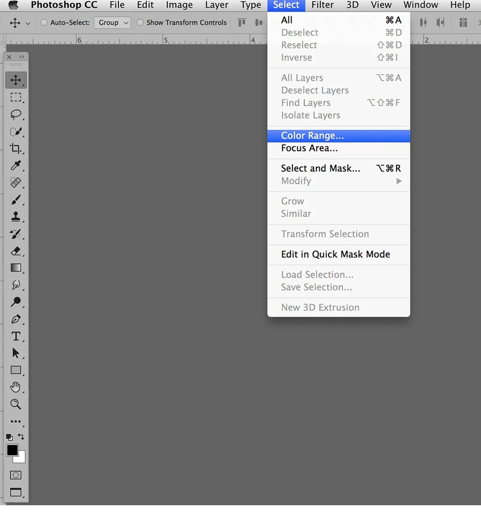
Task: Choose Focus Area from Select menu
Action: pos(338,148)
